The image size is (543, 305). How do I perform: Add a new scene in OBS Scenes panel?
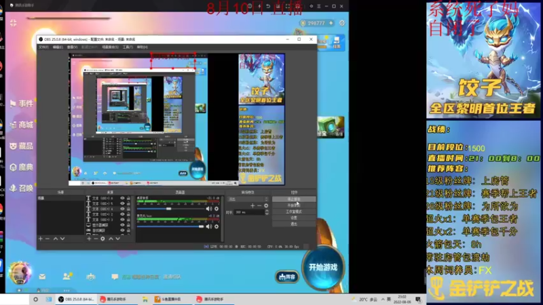click(41, 239)
